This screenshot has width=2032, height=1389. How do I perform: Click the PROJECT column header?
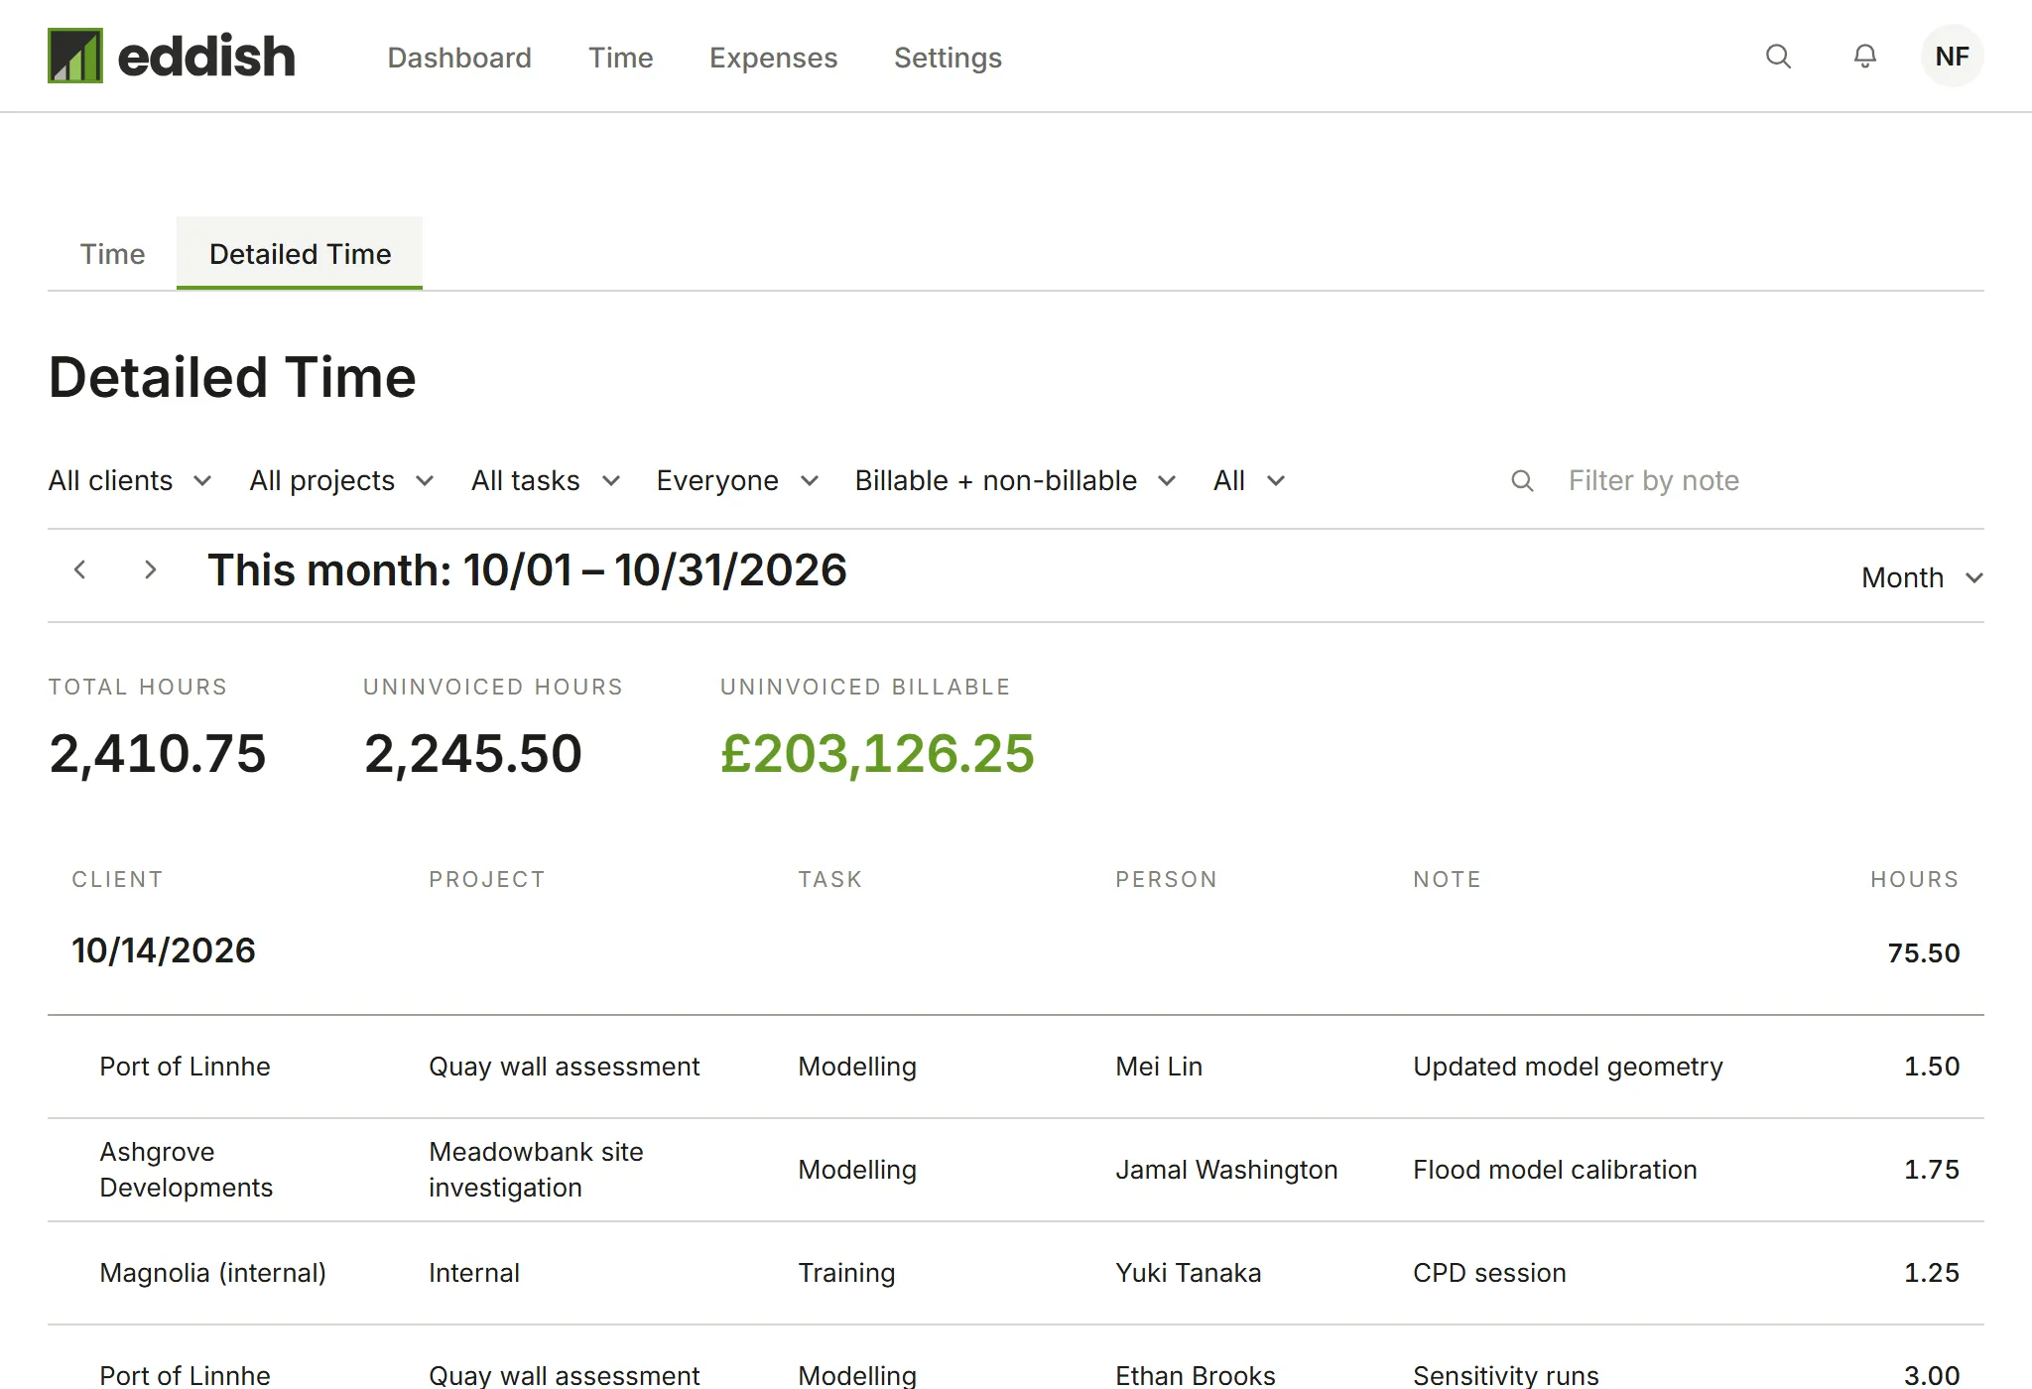click(487, 879)
